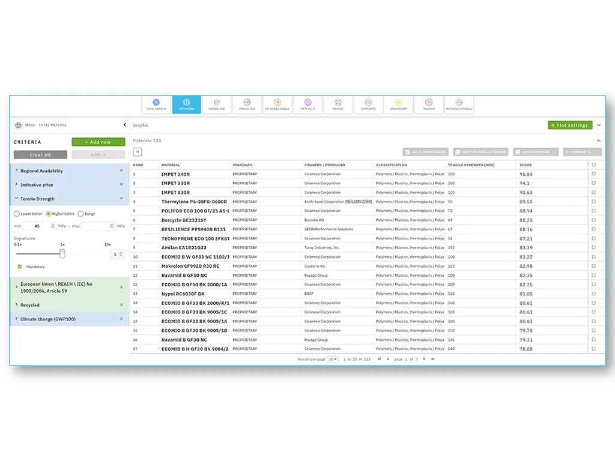615x461 pixels.
Task: Open the Total Search module
Action: (x=156, y=103)
